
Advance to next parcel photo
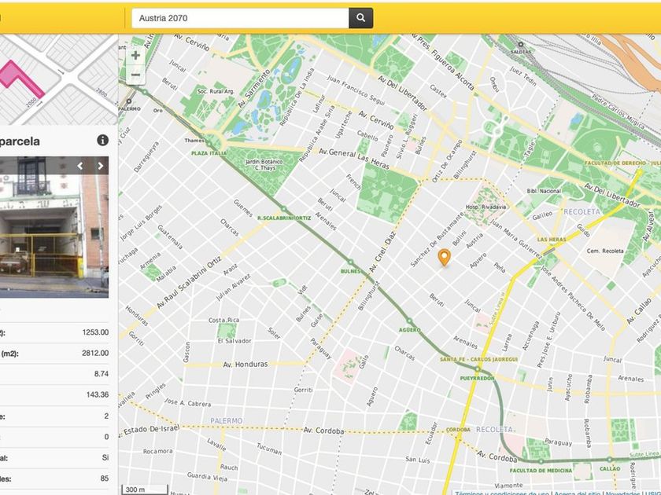tap(100, 166)
